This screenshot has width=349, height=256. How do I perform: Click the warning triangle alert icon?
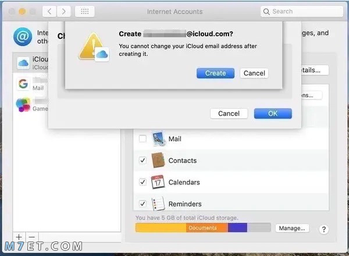(x=94, y=47)
